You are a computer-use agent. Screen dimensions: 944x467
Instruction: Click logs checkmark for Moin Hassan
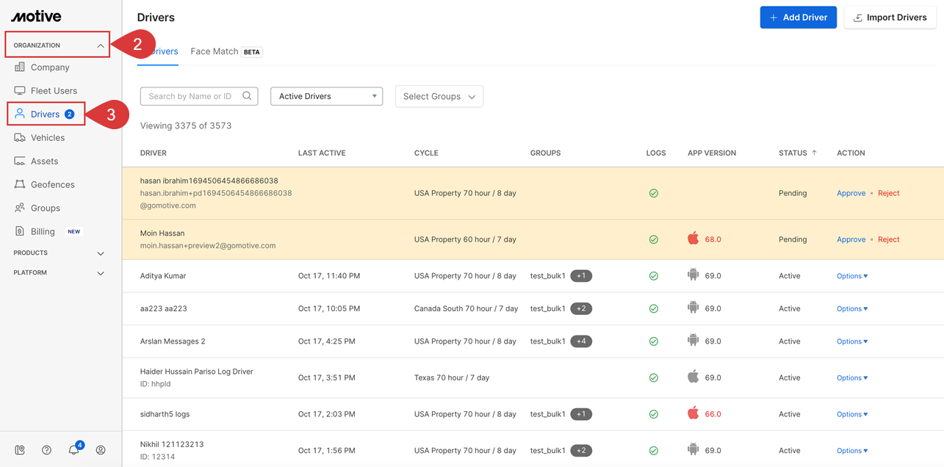point(653,239)
